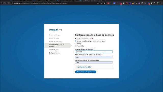The height and width of the screenshot is (92, 163).
Task: Click Enregistrer et continuer button
Action: [86, 72]
